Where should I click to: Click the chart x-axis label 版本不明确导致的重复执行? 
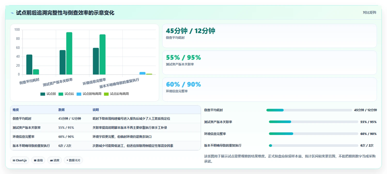click(119, 83)
